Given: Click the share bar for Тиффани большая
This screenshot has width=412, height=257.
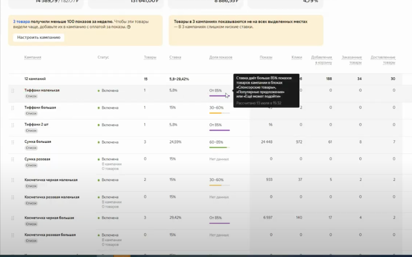Looking at the screenshot, I should (x=219, y=113).
